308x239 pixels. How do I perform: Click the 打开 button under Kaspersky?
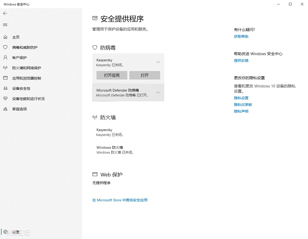(145, 75)
